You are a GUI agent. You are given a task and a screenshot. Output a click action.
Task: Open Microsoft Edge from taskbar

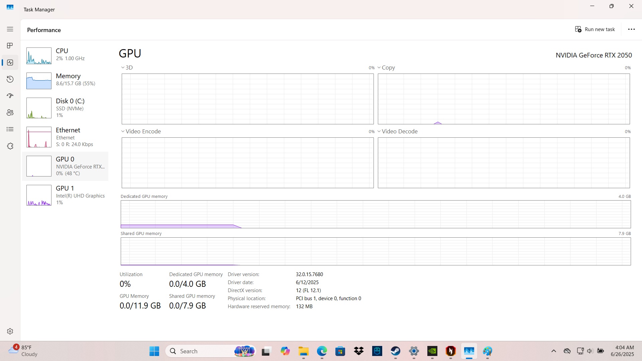(322, 351)
